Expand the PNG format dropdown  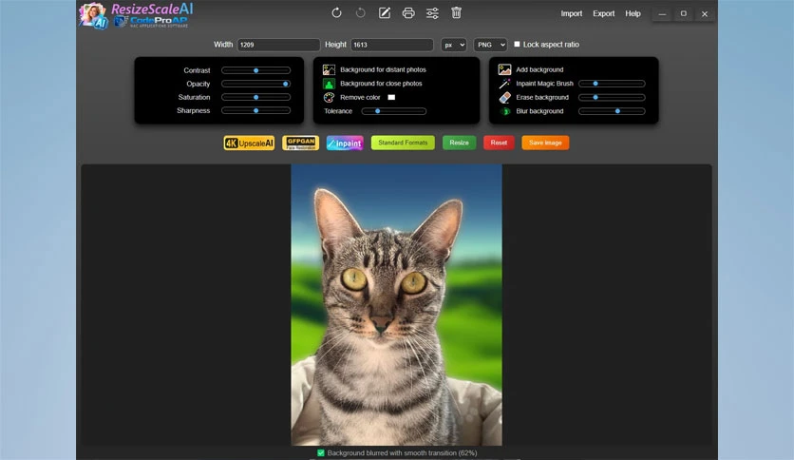pos(490,45)
